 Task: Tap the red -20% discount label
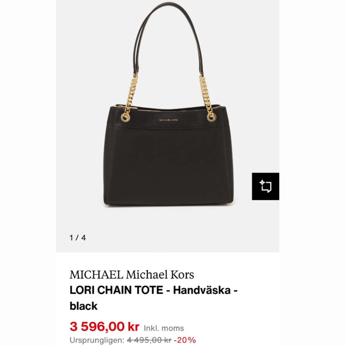point(185,340)
